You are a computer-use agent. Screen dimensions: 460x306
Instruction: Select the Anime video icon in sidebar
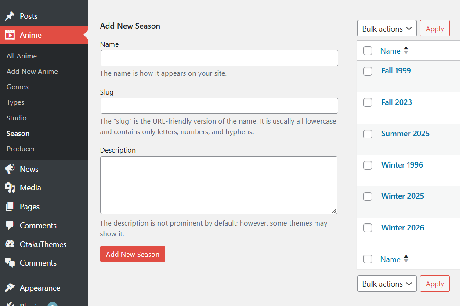(x=10, y=34)
